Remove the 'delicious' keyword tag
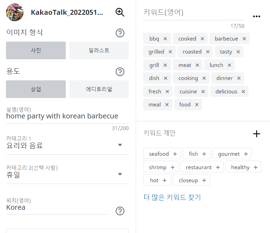270x233 pixels. click(x=243, y=92)
